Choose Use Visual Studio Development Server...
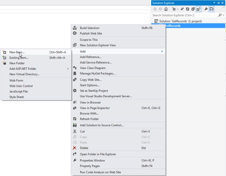226x176 pixels. (118, 96)
